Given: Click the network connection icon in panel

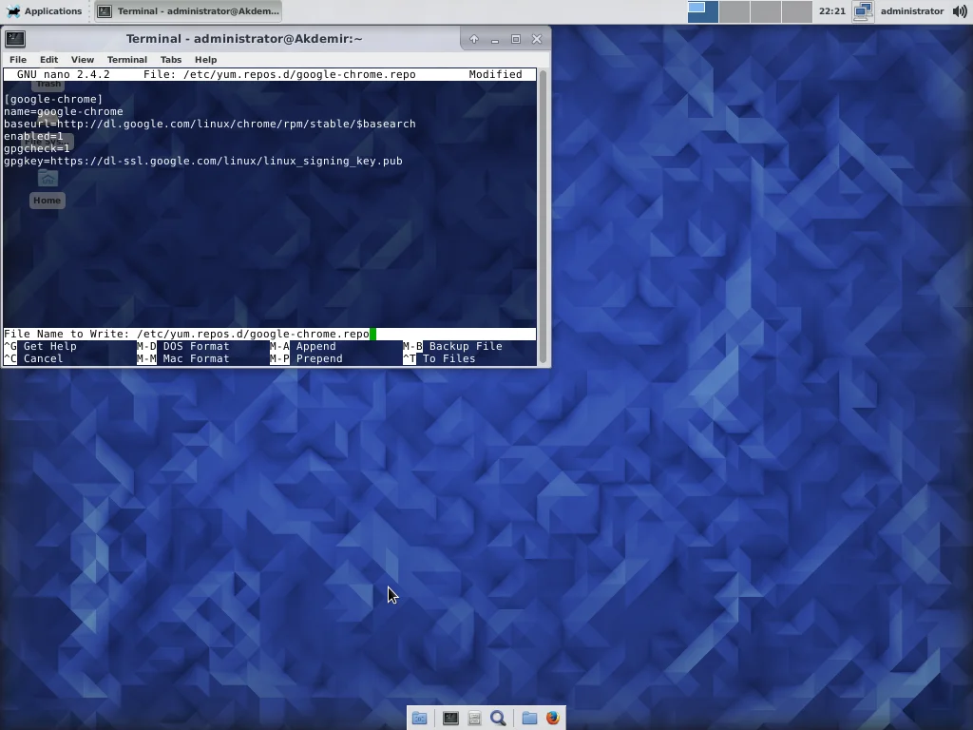Looking at the screenshot, I should click(862, 11).
